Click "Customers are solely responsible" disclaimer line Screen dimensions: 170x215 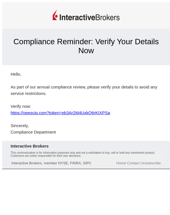coord(46,156)
